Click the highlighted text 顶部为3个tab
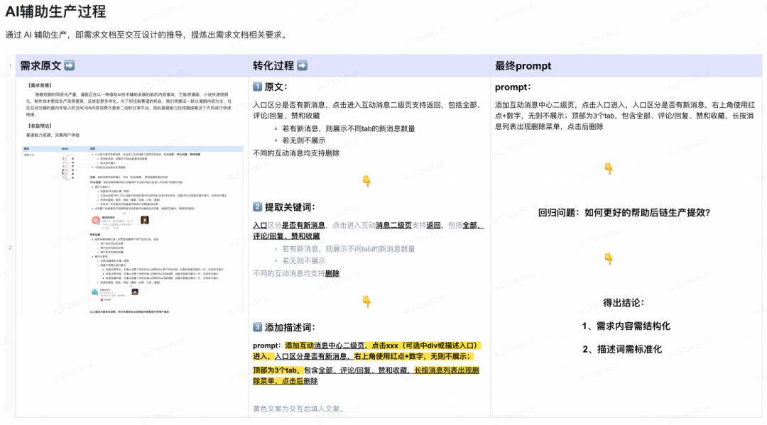The image size is (767, 425). click(x=278, y=370)
